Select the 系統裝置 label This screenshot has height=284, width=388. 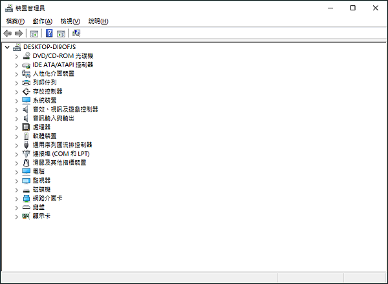coord(45,100)
